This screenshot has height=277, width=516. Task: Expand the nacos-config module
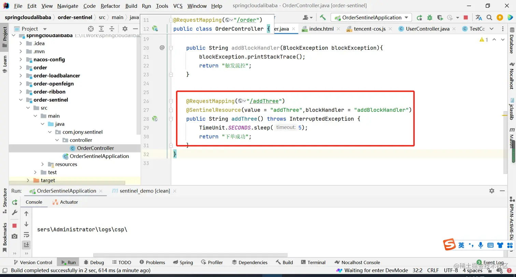pos(21,59)
